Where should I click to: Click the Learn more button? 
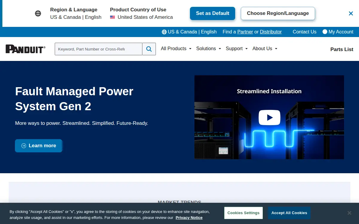point(39,146)
